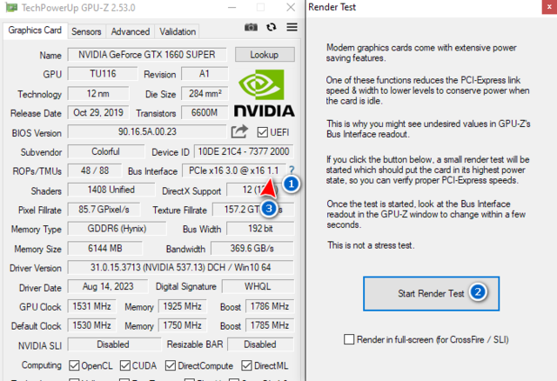Toggle the DirectCompute checkbox
The image size is (557, 381).
(x=172, y=365)
